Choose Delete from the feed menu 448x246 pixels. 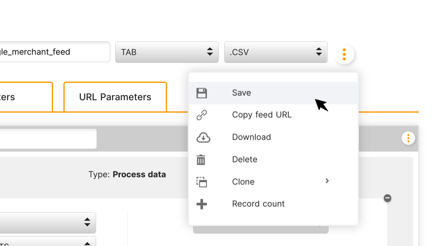coord(273,159)
